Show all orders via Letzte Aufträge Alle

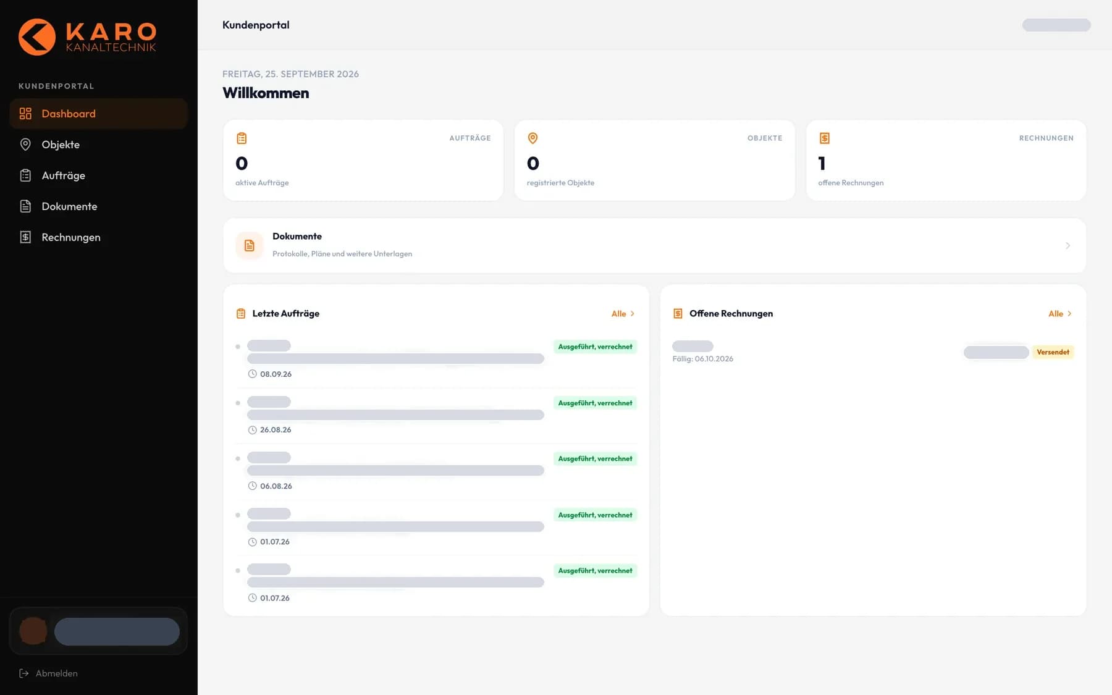623,314
